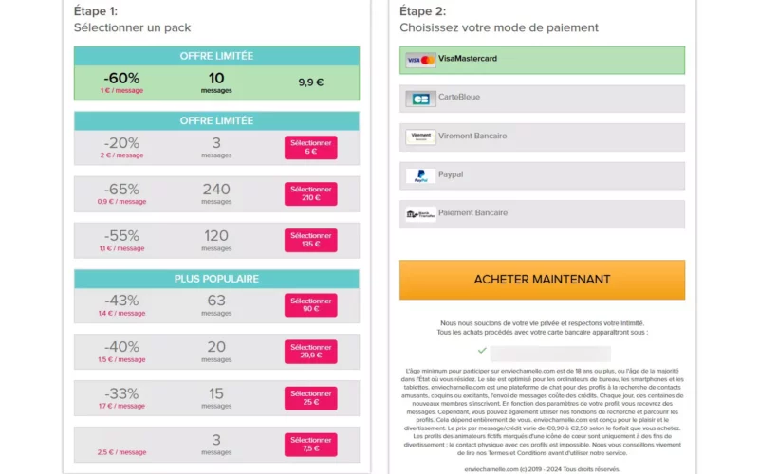
Task: Select the 3 messages pack for 7,5 €
Action: pos(310,444)
